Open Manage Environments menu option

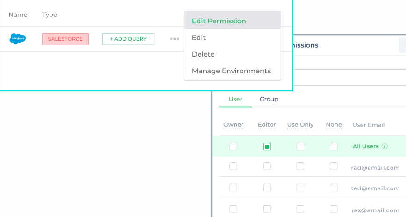(231, 72)
